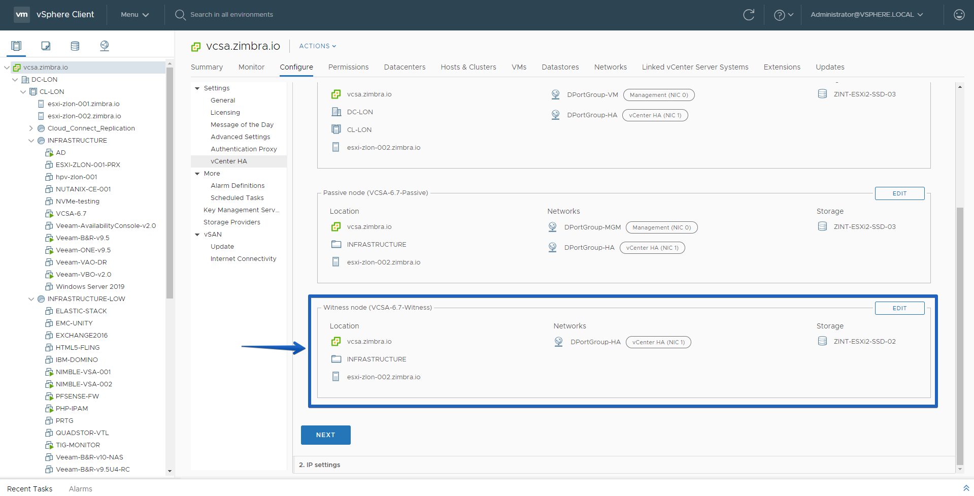Screen dimensions: 974x496
Task: Open Networking inventory view icon
Action: [105, 46]
